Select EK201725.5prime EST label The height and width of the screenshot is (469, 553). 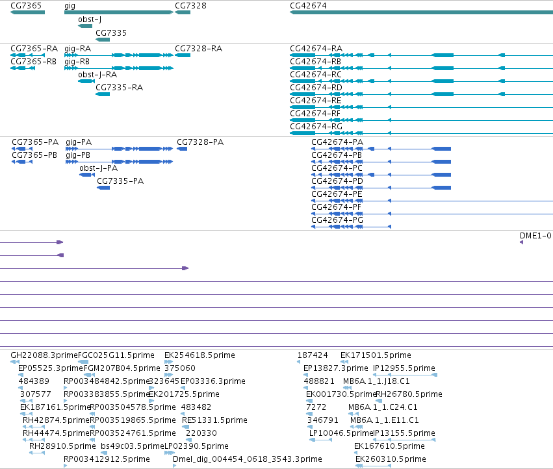coord(184,394)
